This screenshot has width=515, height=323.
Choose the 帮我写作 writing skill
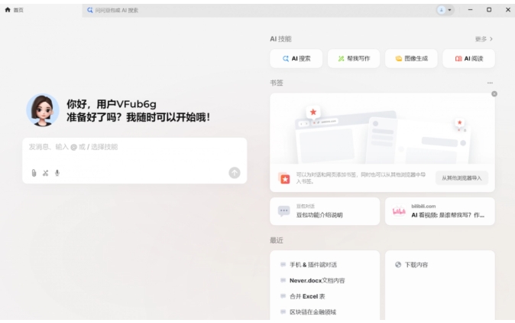(353, 58)
